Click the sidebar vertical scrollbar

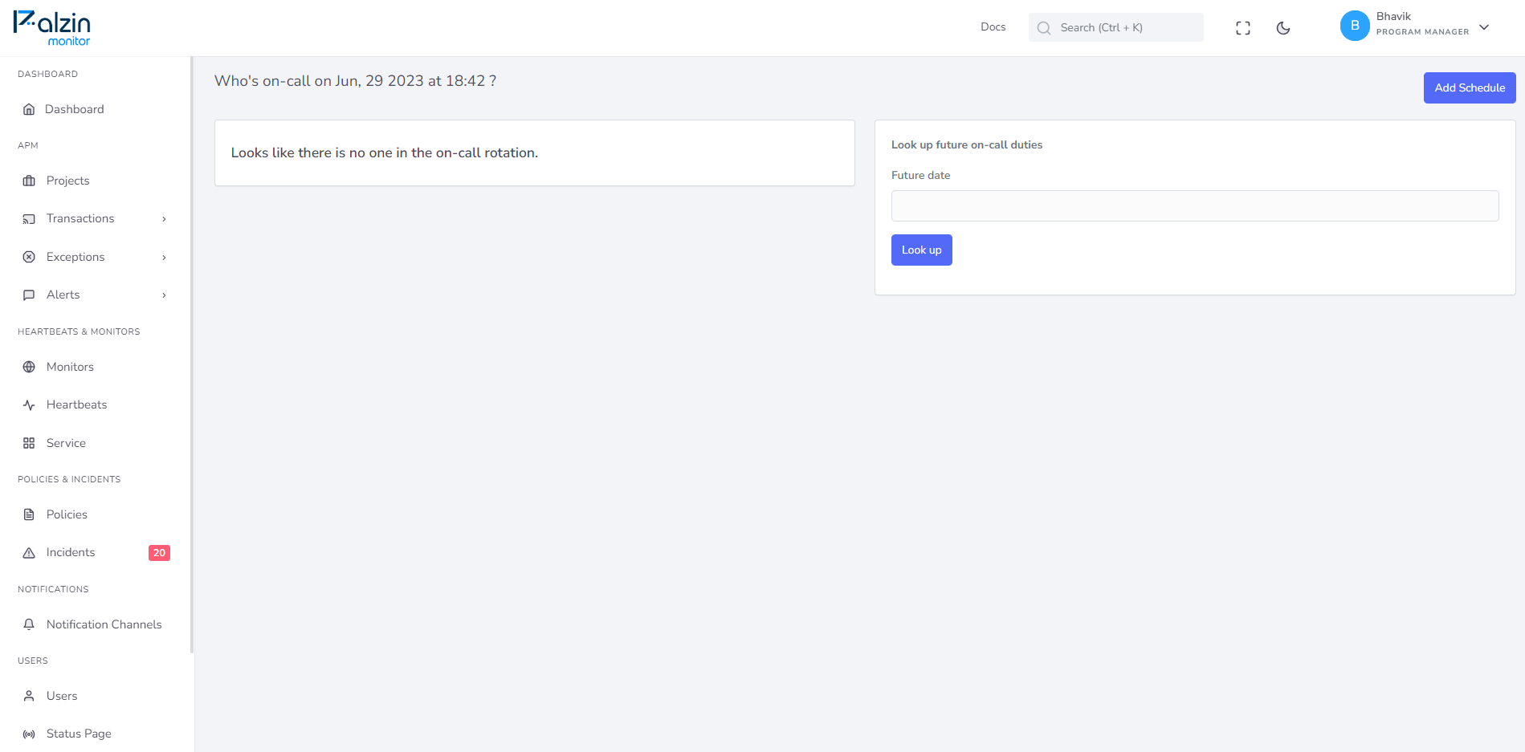point(192,355)
